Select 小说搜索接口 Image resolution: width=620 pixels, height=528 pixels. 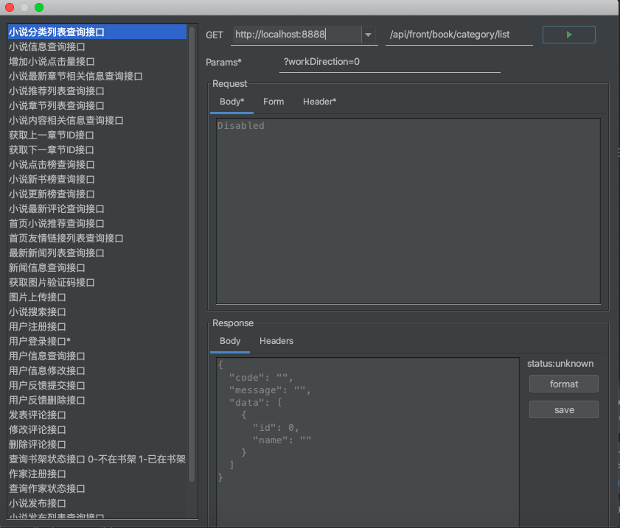(x=97, y=312)
